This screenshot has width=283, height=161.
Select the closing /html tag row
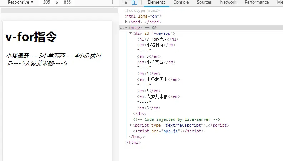(132, 142)
